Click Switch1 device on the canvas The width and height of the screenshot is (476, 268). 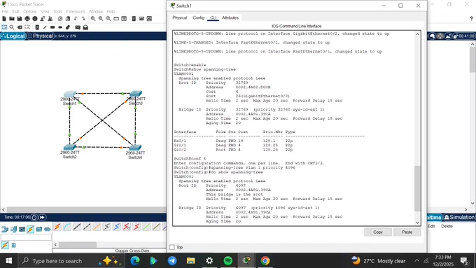tap(70, 94)
